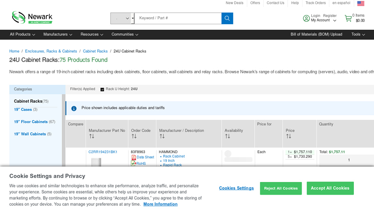Uncheck the Rack U Height 24U filter
Screen dimensions: 374x210
[102, 89]
